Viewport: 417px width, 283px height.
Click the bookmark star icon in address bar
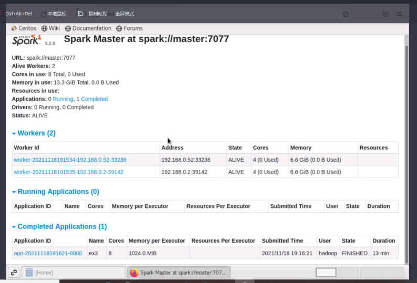(346, 14)
